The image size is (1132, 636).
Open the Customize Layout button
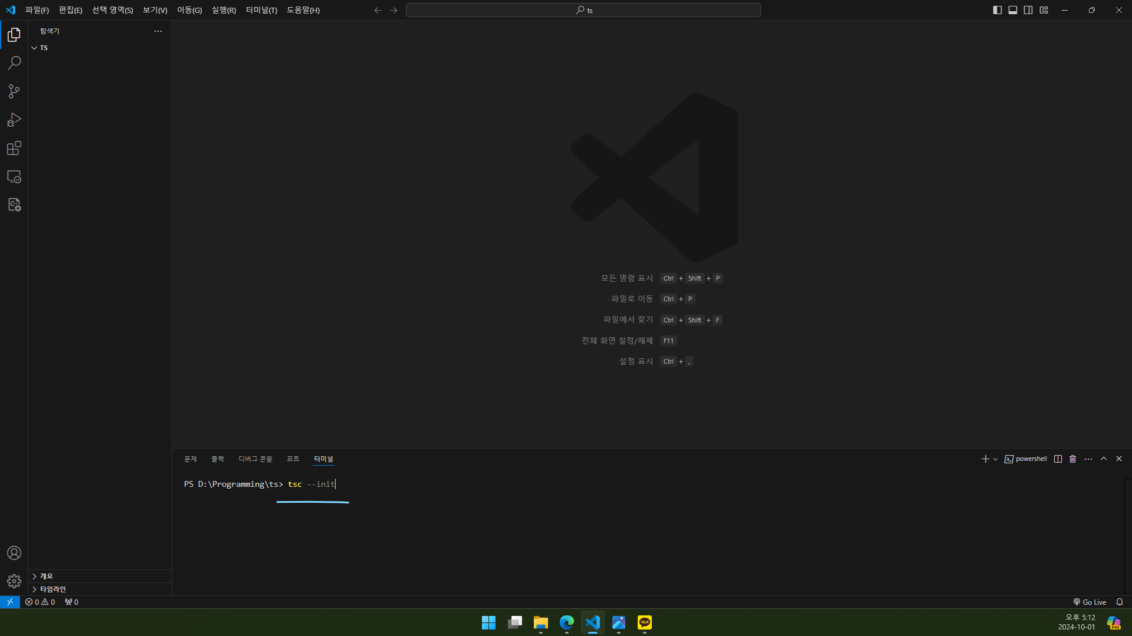click(1044, 10)
